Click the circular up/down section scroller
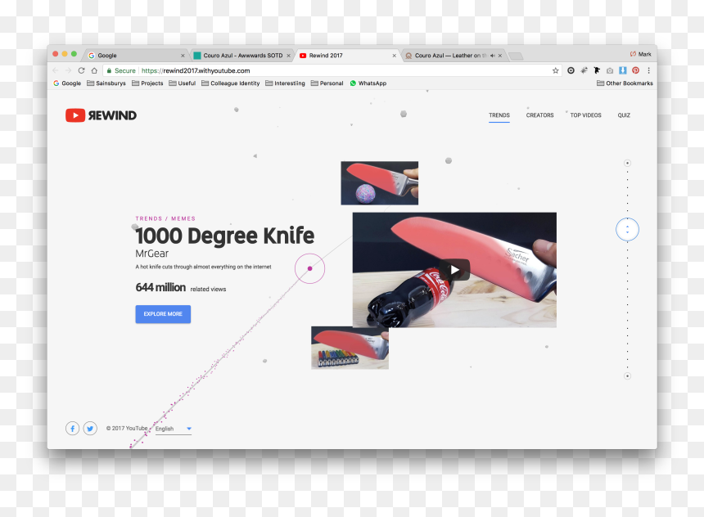This screenshot has height=517, width=704. (x=627, y=229)
